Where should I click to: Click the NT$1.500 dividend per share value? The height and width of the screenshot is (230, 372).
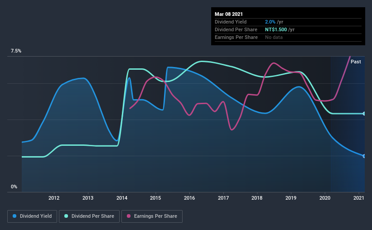[276, 29]
